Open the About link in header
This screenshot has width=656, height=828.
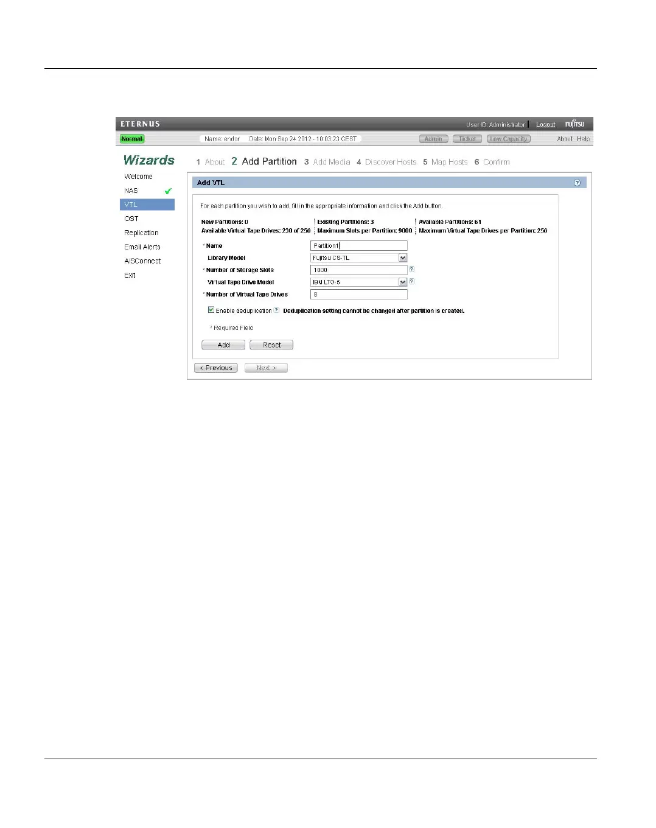(x=565, y=139)
